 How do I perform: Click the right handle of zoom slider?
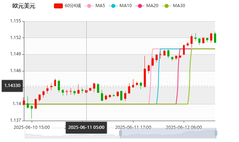(217, 133)
